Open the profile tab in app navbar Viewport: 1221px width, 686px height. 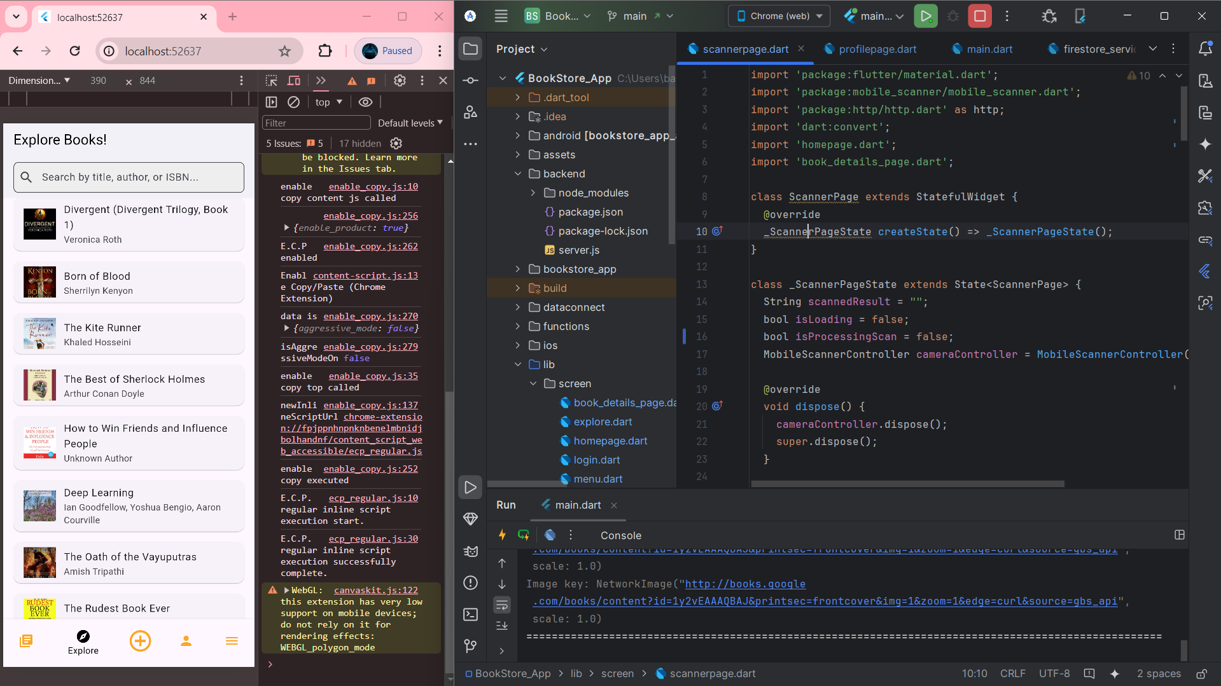tap(186, 640)
